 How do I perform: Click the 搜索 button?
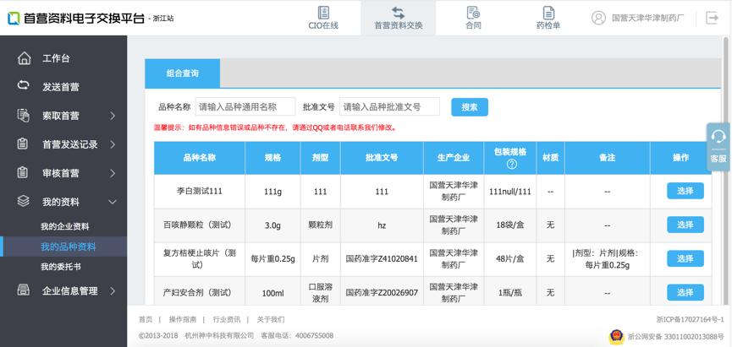(x=470, y=107)
